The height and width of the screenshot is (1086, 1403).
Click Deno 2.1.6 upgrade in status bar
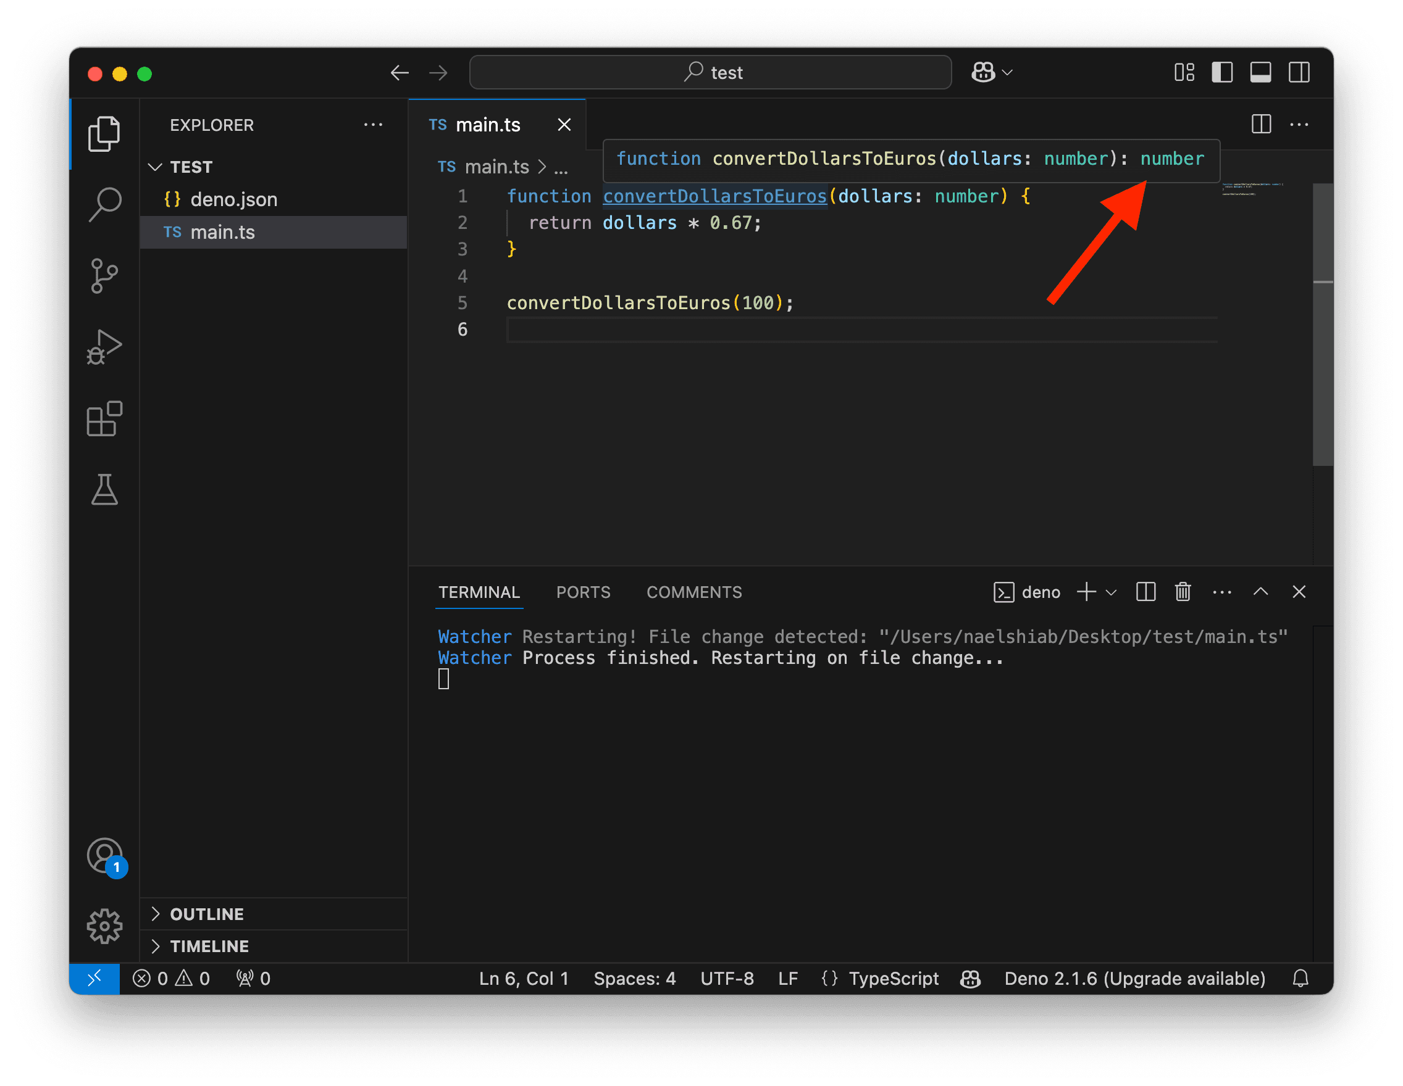[1134, 978]
